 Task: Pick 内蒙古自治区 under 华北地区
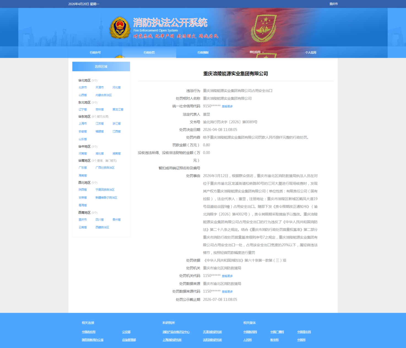pyautogui.click(x=104, y=95)
